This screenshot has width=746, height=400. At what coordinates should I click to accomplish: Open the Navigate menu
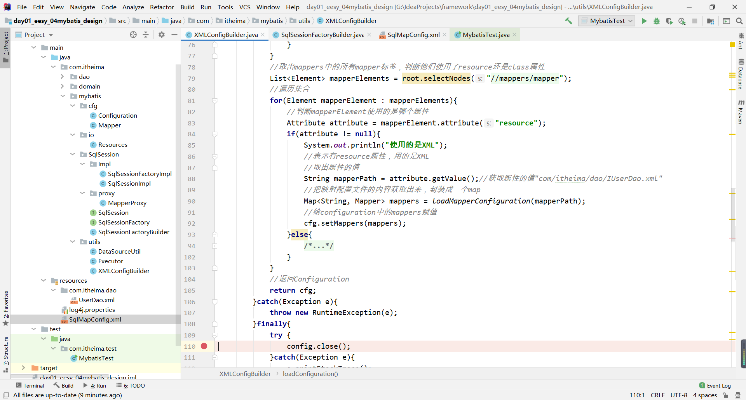[x=82, y=7]
